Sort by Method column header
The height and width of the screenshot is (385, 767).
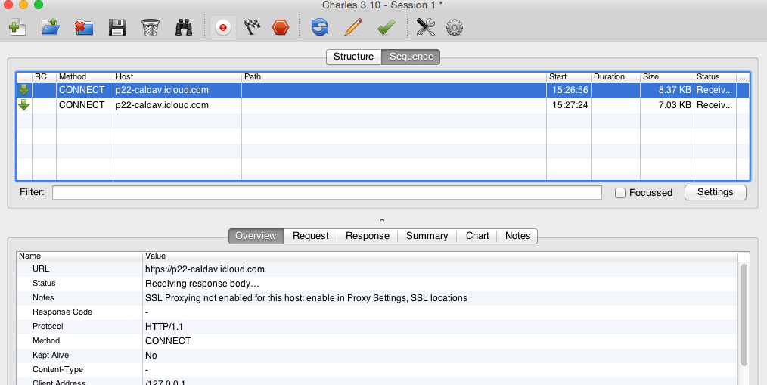(x=85, y=77)
